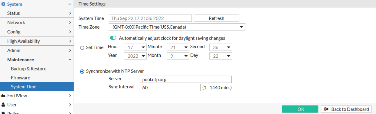This screenshot has height=114, width=376.
Task: Click the User person icon
Action: [3, 105]
